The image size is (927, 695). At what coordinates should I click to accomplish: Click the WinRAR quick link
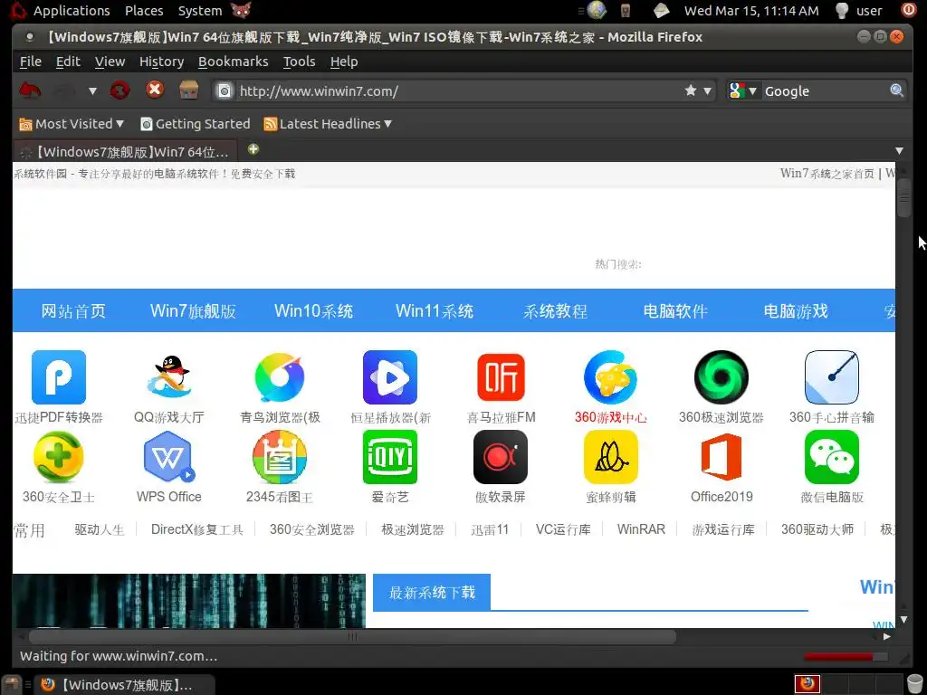[641, 529]
